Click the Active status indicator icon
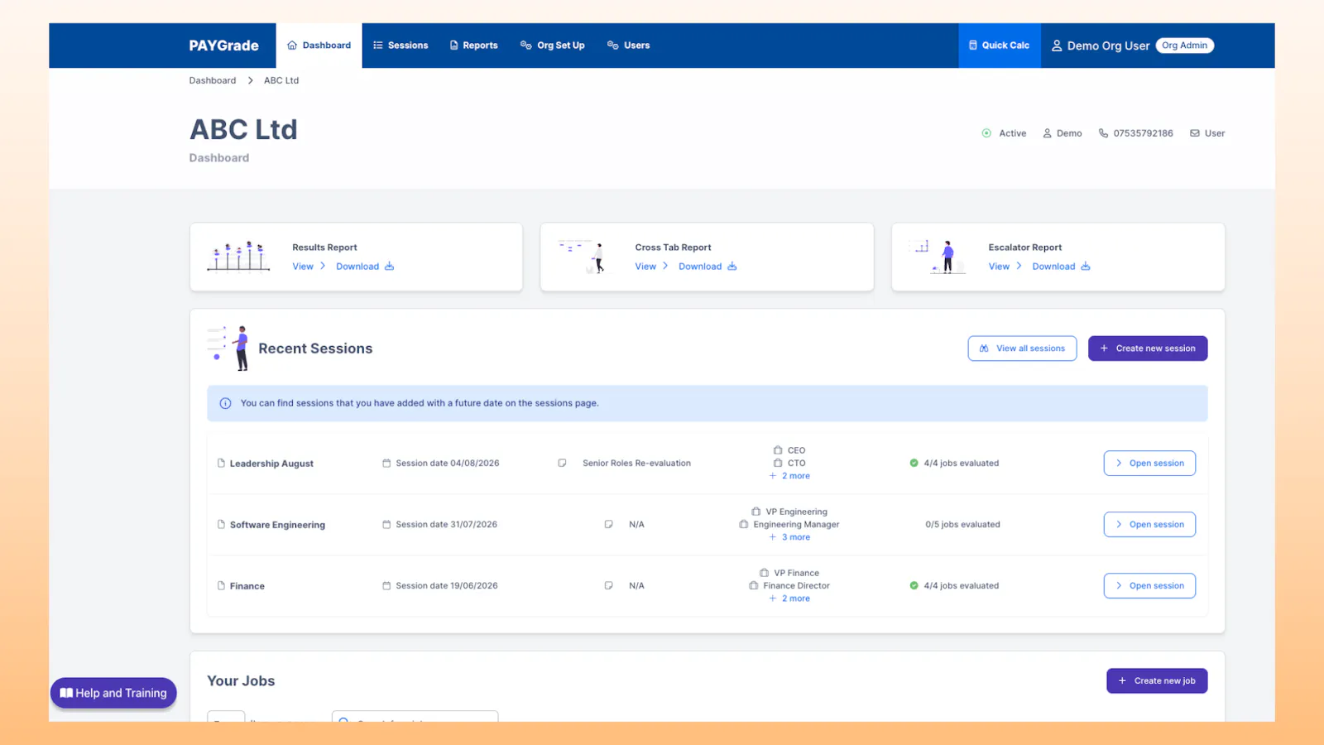Viewport: 1324px width, 745px height. coord(986,133)
